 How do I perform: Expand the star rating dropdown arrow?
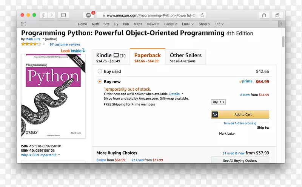click(x=44, y=44)
